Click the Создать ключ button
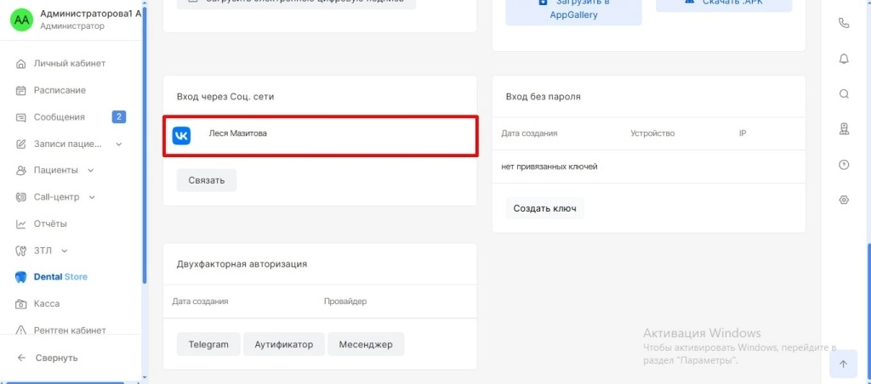871x384 pixels. (x=544, y=208)
